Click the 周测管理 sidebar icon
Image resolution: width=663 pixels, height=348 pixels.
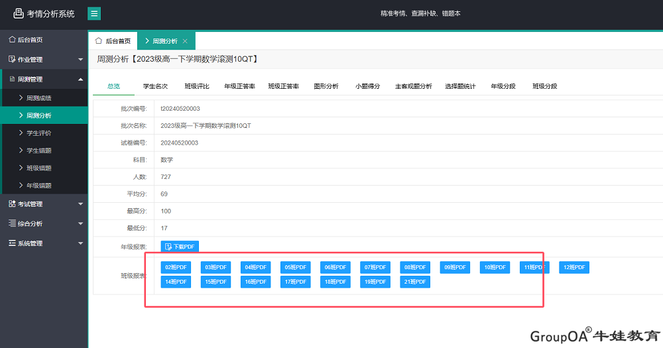(x=12, y=79)
